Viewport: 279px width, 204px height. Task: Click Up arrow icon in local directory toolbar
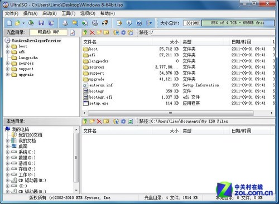coord(85,122)
